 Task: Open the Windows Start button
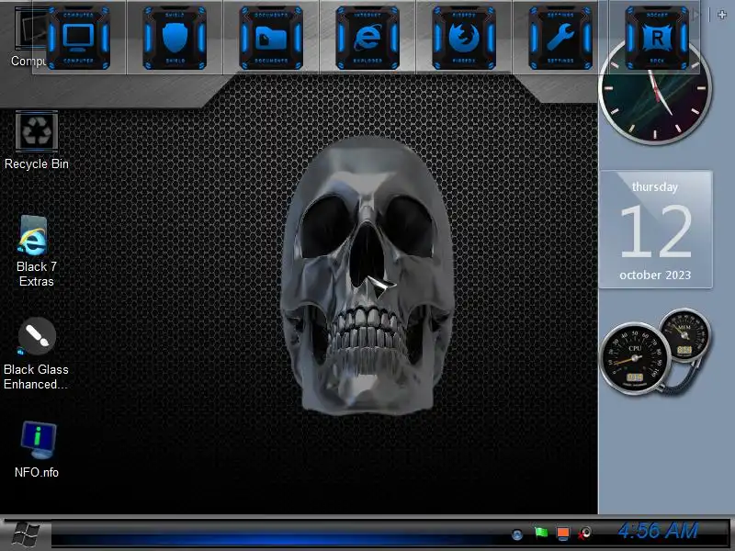[26, 534]
